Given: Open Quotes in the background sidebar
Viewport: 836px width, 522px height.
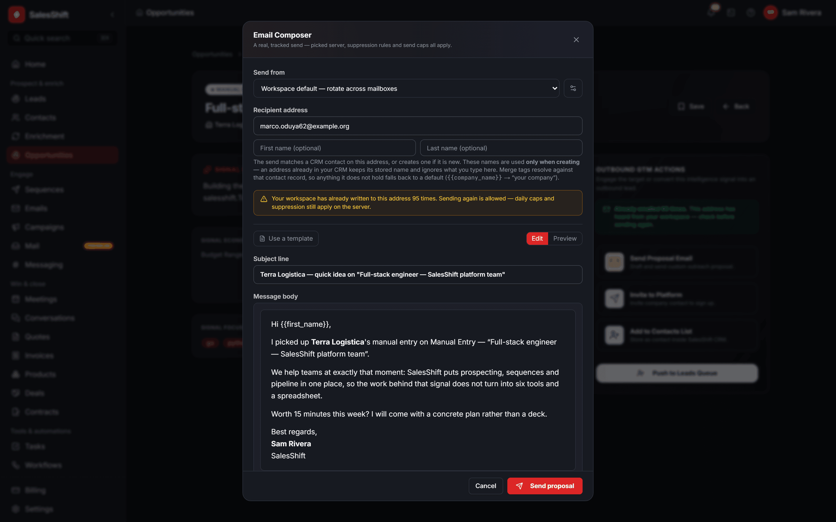Looking at the screenshot, I should tap(62, 337).
